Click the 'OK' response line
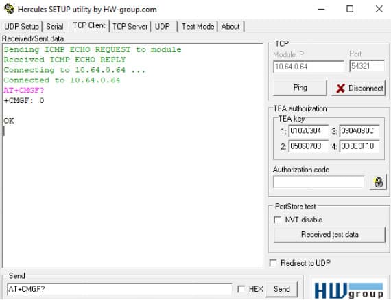The height and width of the screenshot is (300, 391). coord(9,121)
